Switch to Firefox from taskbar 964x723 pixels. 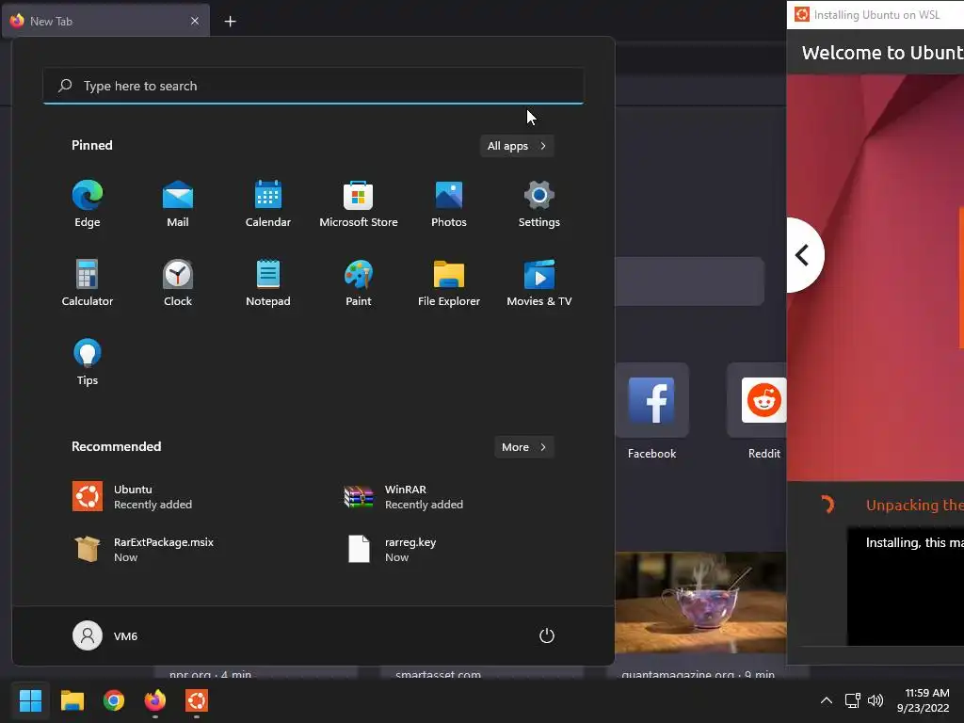[x=155, y=700]
